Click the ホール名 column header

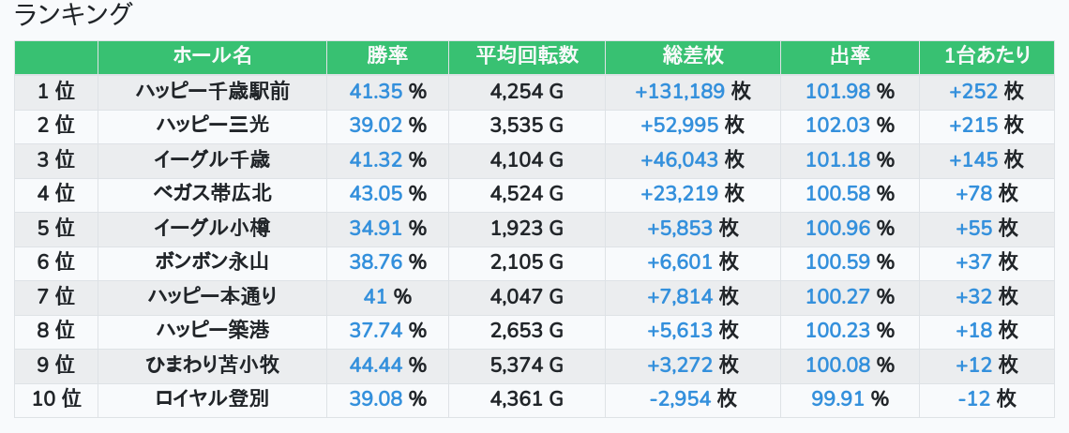(x=212, y=56)
